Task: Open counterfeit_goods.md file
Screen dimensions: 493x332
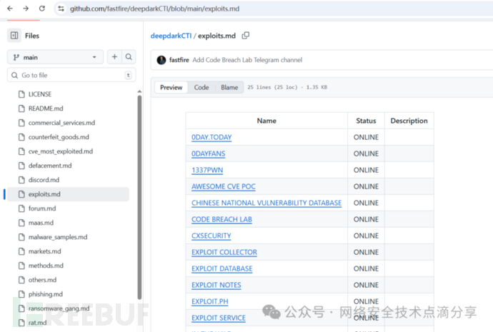Action: click(59, 137)
